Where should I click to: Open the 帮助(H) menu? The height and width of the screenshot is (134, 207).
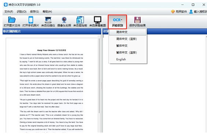pyautogui.click(x=47, y=12)
